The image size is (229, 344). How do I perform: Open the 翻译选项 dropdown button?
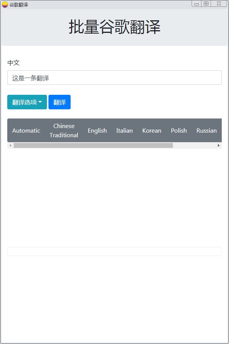coord(27,102)
